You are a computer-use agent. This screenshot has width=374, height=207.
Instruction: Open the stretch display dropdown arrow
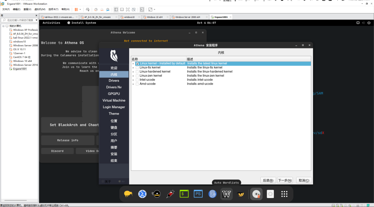tap(154, 10)
